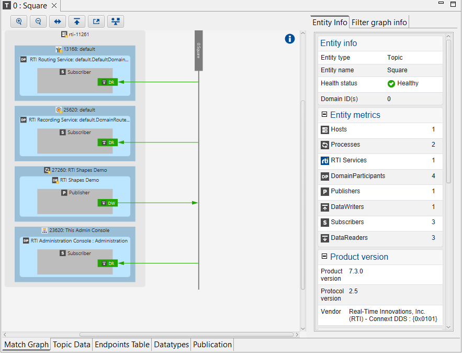Select the DR badge under Routing Service subscriber
462x353 pixels.
pyautogui.click(x=107, y=82)
